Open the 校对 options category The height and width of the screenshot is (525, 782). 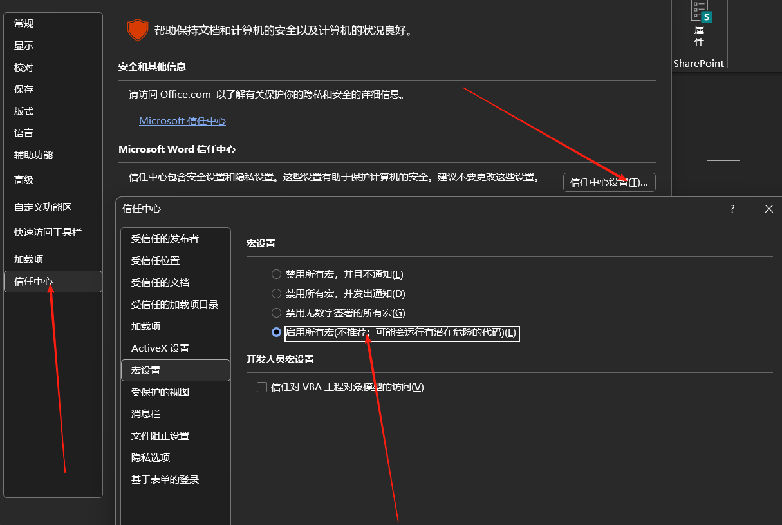coord(53,68)
